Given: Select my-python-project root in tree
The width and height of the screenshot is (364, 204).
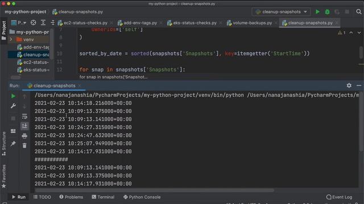Looking at the screenshot, I should (x=30, y=32).
